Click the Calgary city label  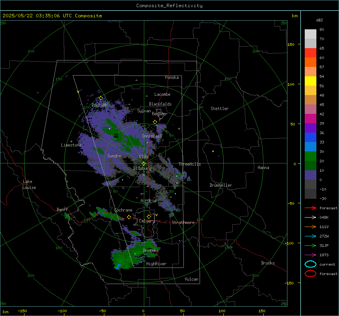point(147,221)
